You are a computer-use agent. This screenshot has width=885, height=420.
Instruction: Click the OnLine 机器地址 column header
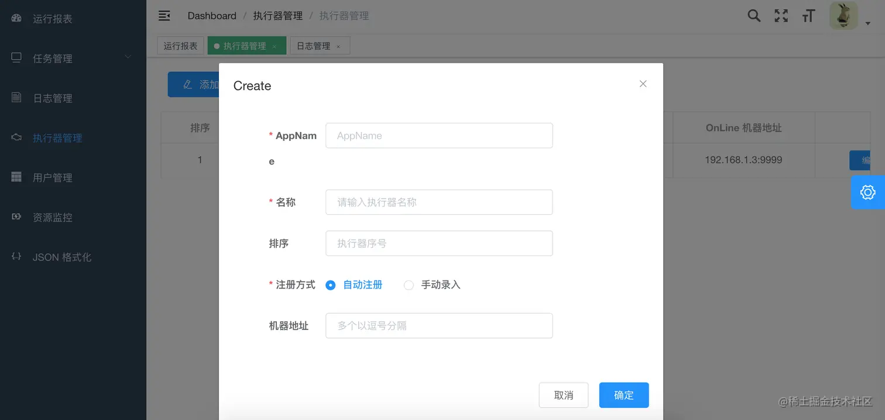point(743,127)
